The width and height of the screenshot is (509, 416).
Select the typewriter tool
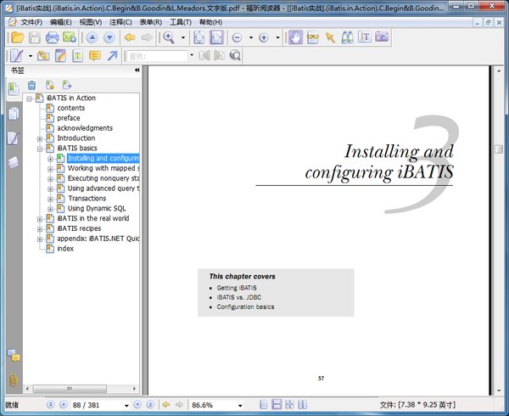[x=77, y=56]
